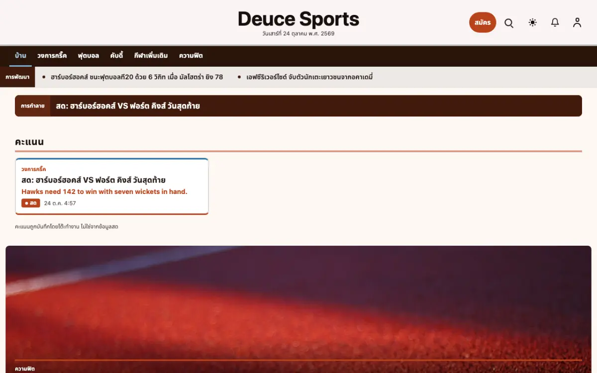Open score card title สด: ฮาร์บอร์ฮอคส์ VS ฟอร์ต คิงส์
Image resolution: width=597 pixels, height=373 pixels.
(x=94, y=180)
